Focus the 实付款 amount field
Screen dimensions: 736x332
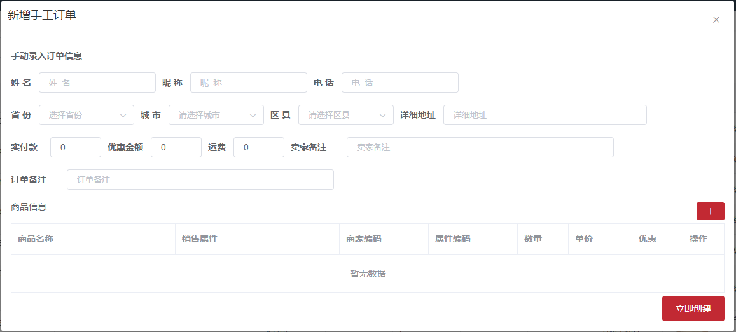tap(76, 147)
